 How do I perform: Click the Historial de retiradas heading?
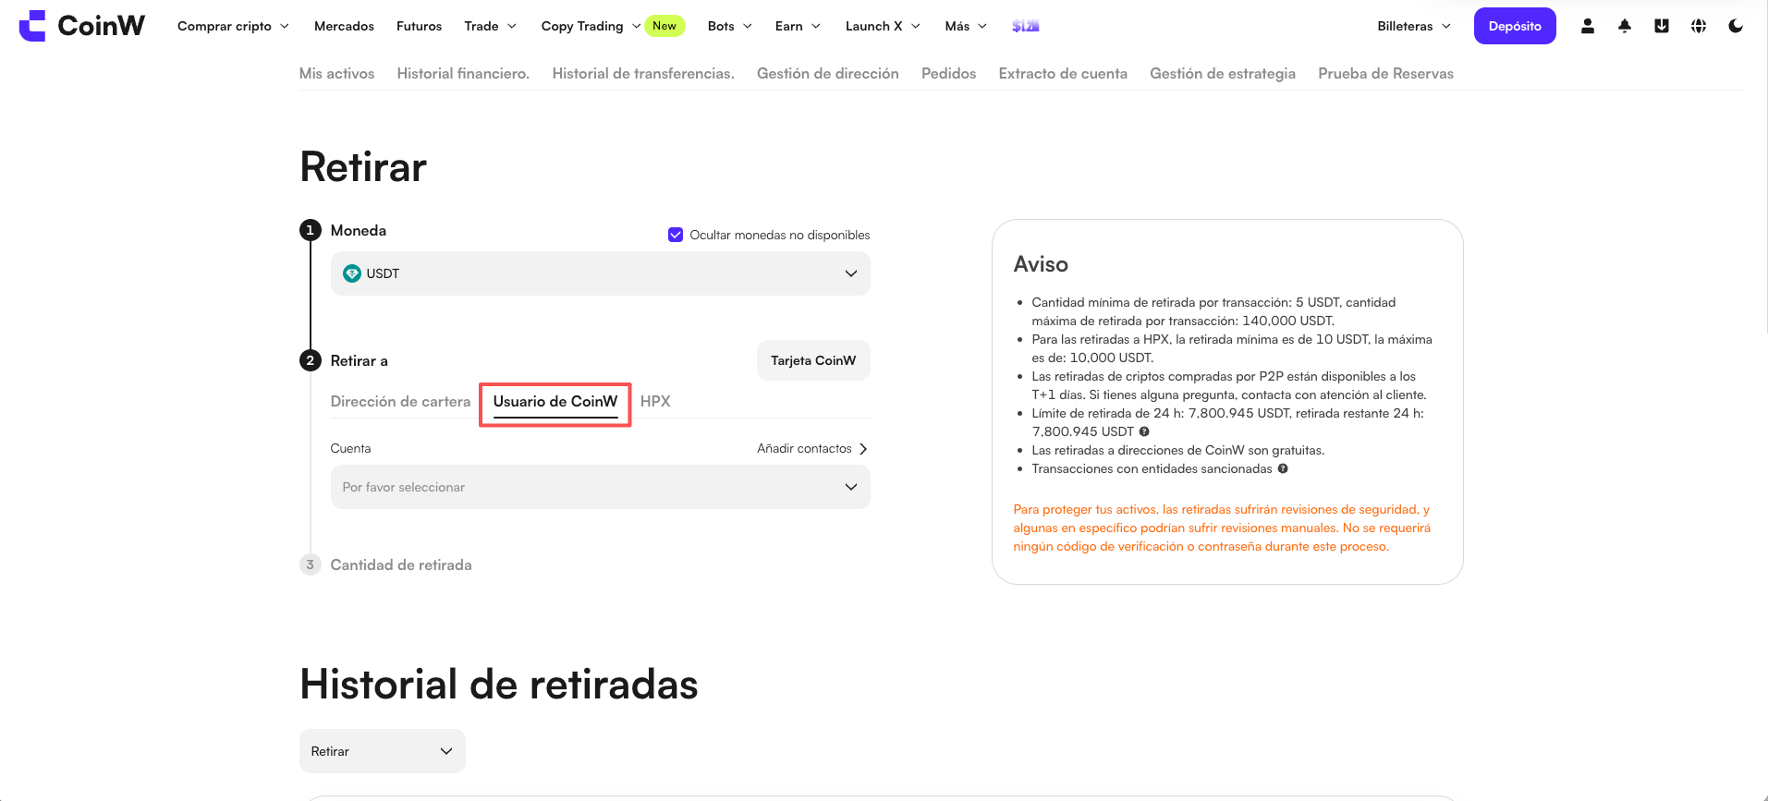pyautogui.click(x=499, y=685)
